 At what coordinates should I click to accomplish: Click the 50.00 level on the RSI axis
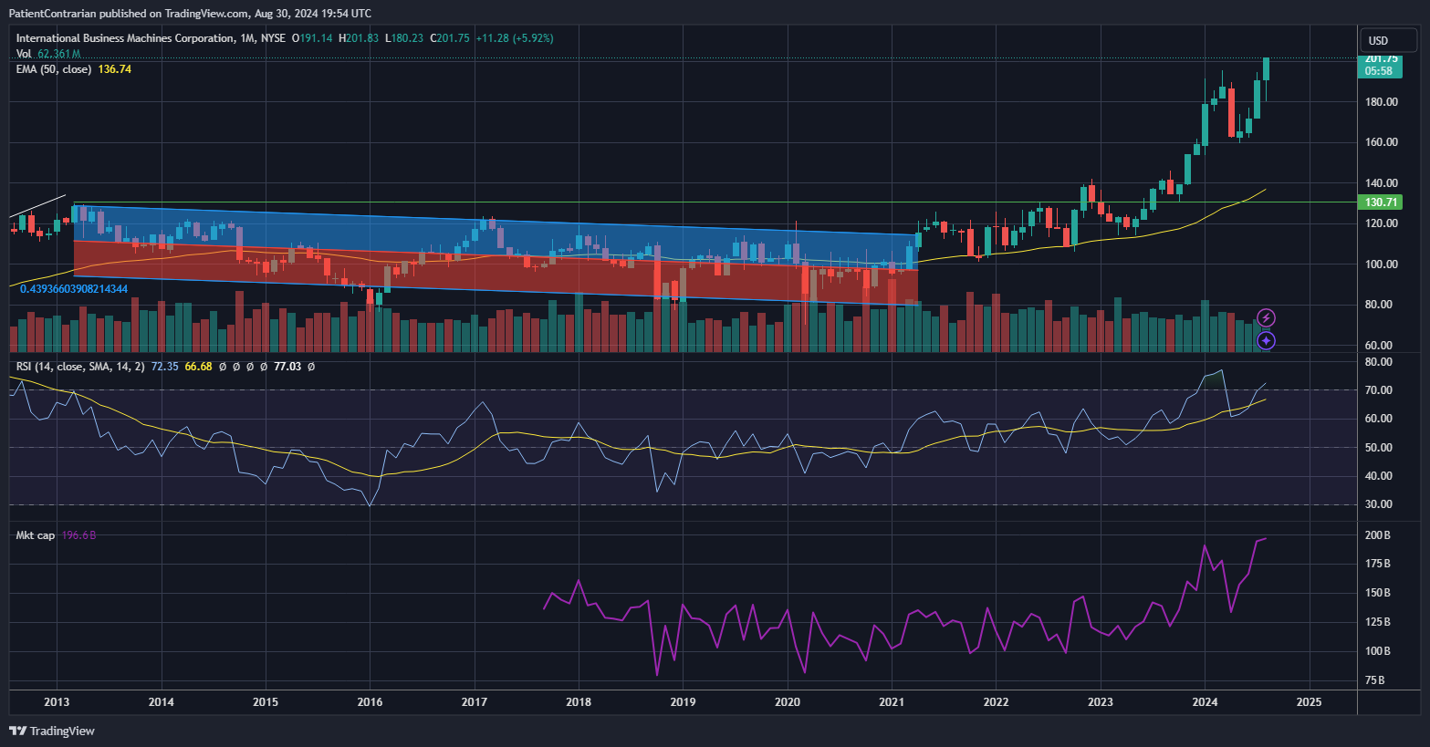click(x=1378, y=448)
